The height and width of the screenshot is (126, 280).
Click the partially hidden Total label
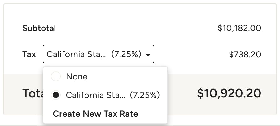point(33,93)
